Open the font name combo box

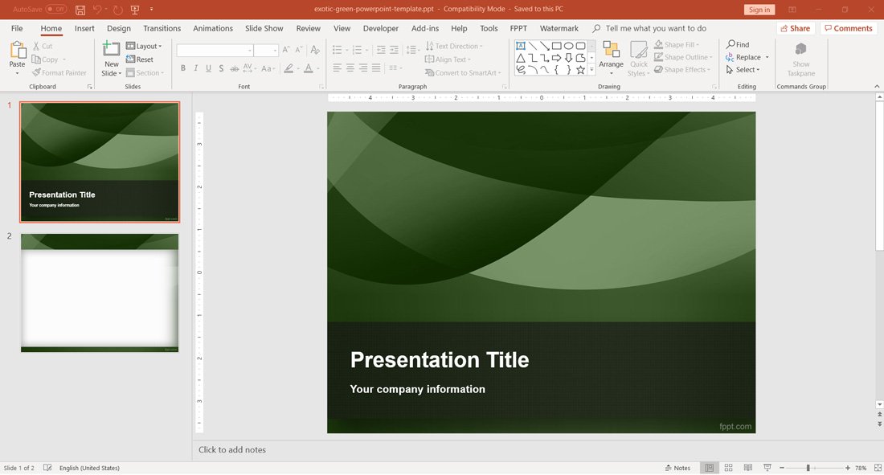coord(215,51)
